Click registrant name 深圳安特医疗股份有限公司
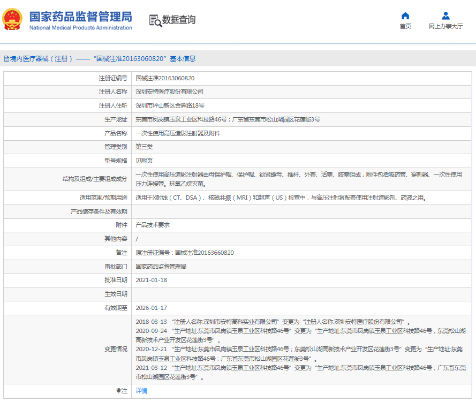The width and height of the screenshot is (476, 402). click(169, 92)
